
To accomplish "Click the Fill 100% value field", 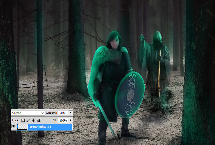I will coord(63,120).
